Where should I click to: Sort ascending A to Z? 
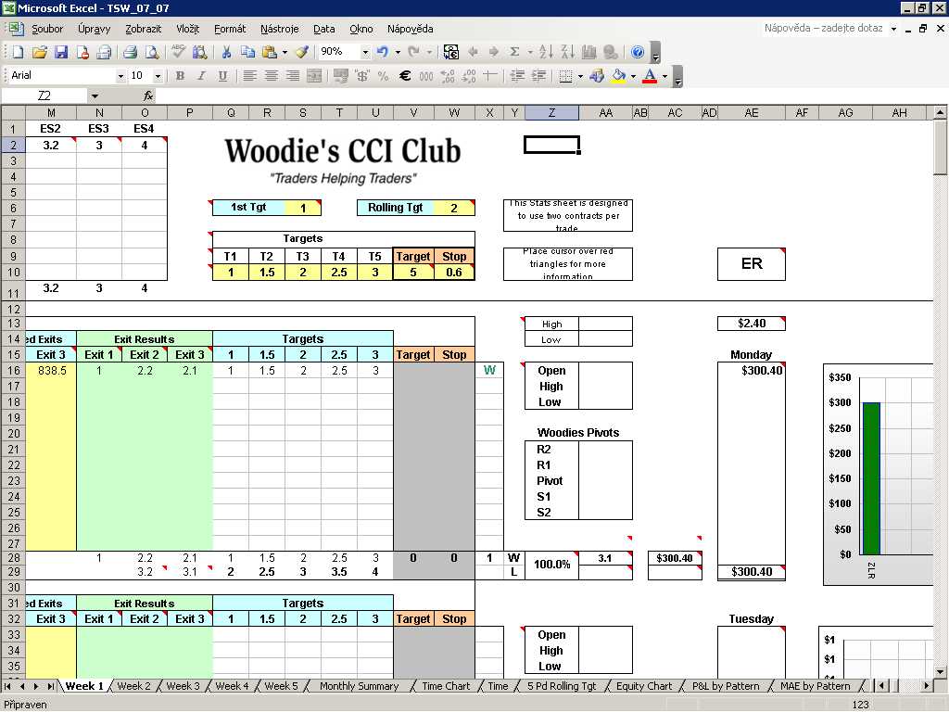point(545,52)
